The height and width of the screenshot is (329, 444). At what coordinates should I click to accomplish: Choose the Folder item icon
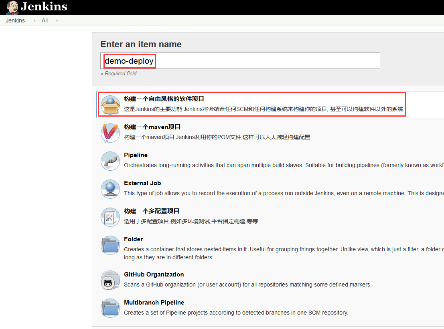coord(110,245)
